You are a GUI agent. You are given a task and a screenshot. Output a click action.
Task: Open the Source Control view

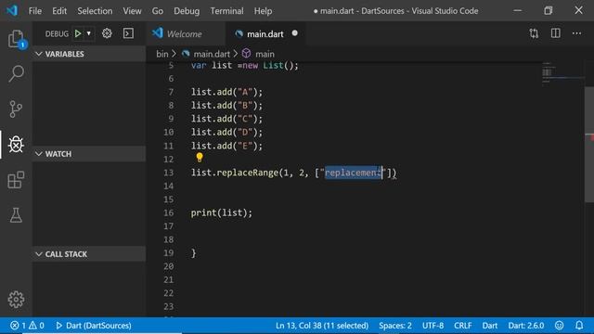[x=16, y=109]
